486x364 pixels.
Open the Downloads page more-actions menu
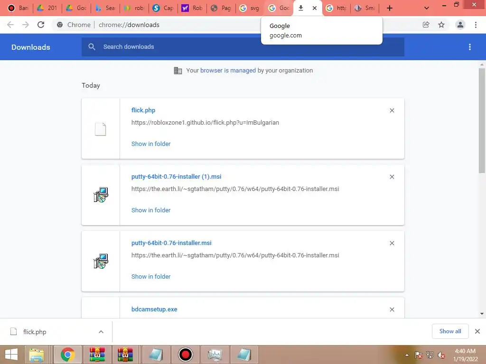pyautogui.click(x=470, y=47)
